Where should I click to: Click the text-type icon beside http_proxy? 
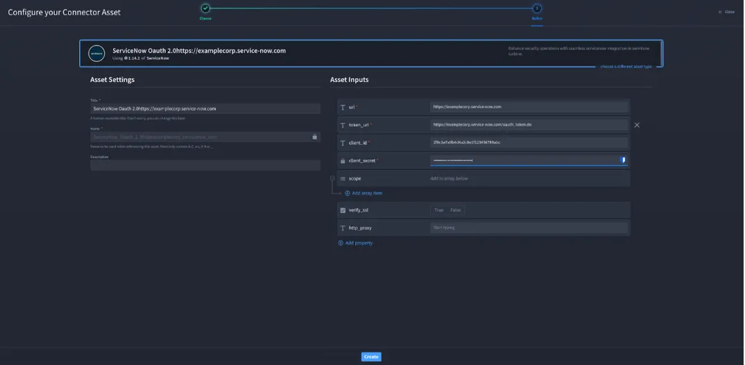tap(343, 228)
